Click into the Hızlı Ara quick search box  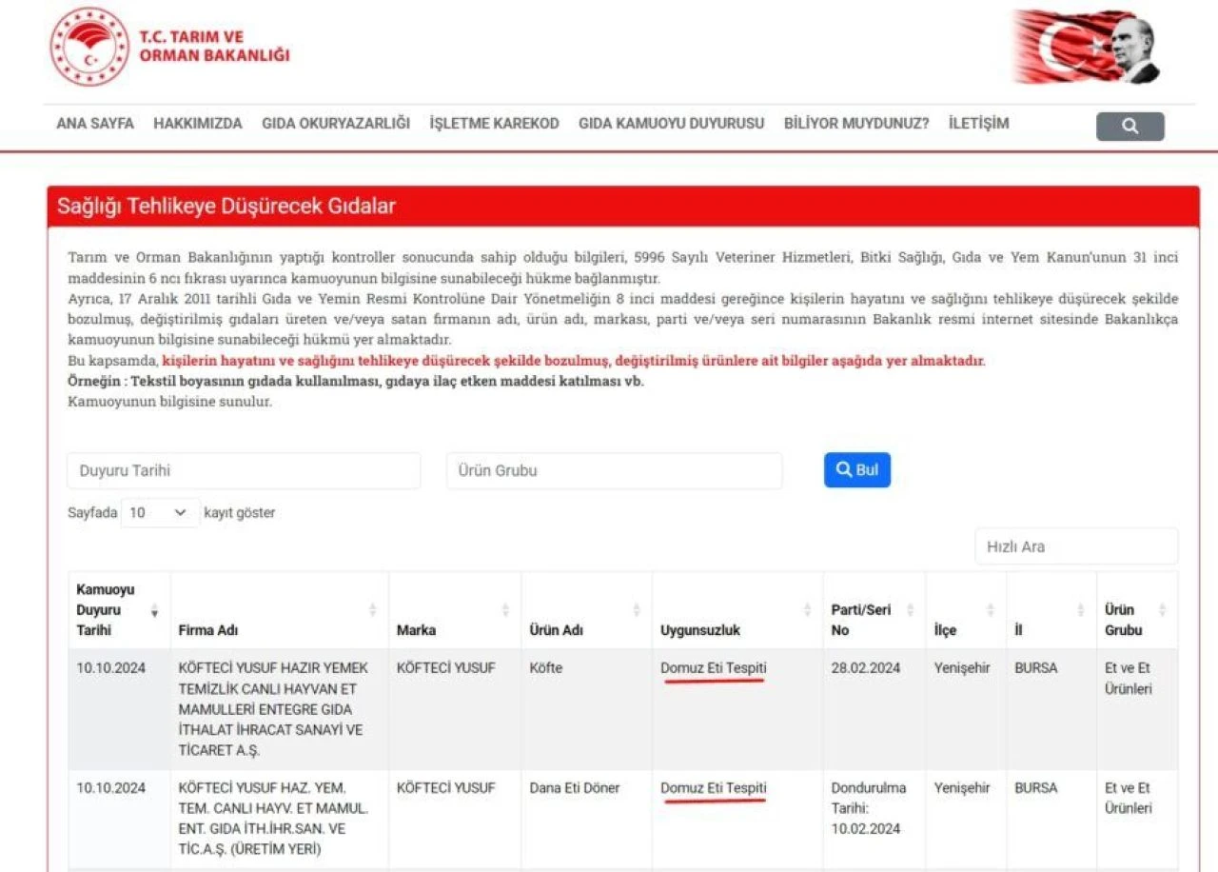(x=1076, y=546)
